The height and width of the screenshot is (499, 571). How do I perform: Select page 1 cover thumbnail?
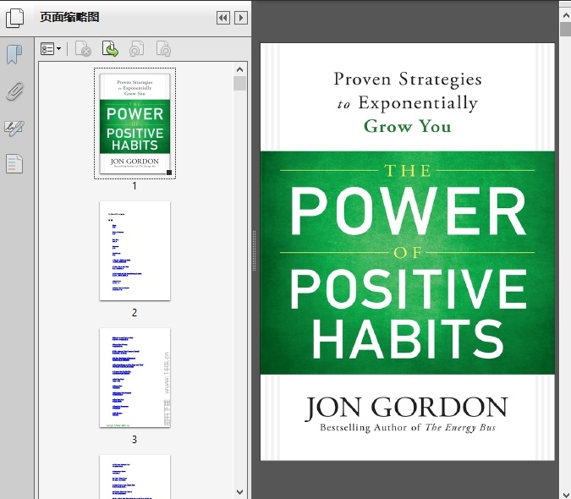[135, 123]
